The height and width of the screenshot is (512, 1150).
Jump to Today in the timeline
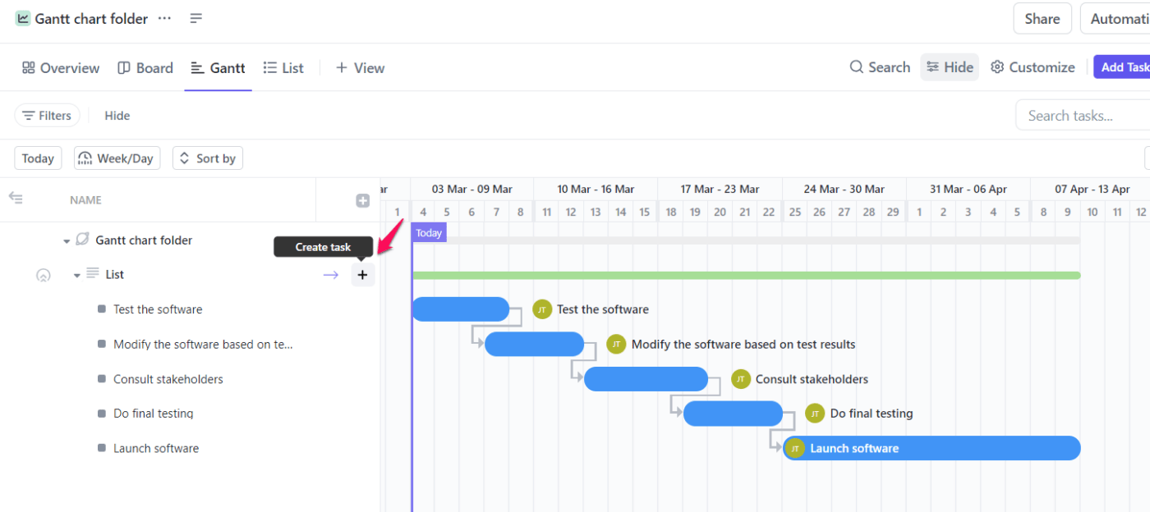point(38,158)
